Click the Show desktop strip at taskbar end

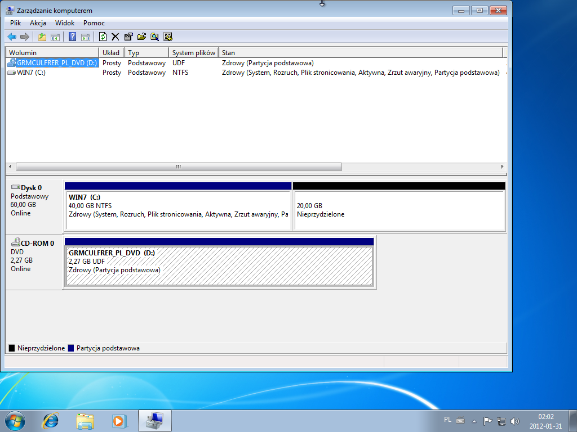pyautogui.click(x=573, y=421)
